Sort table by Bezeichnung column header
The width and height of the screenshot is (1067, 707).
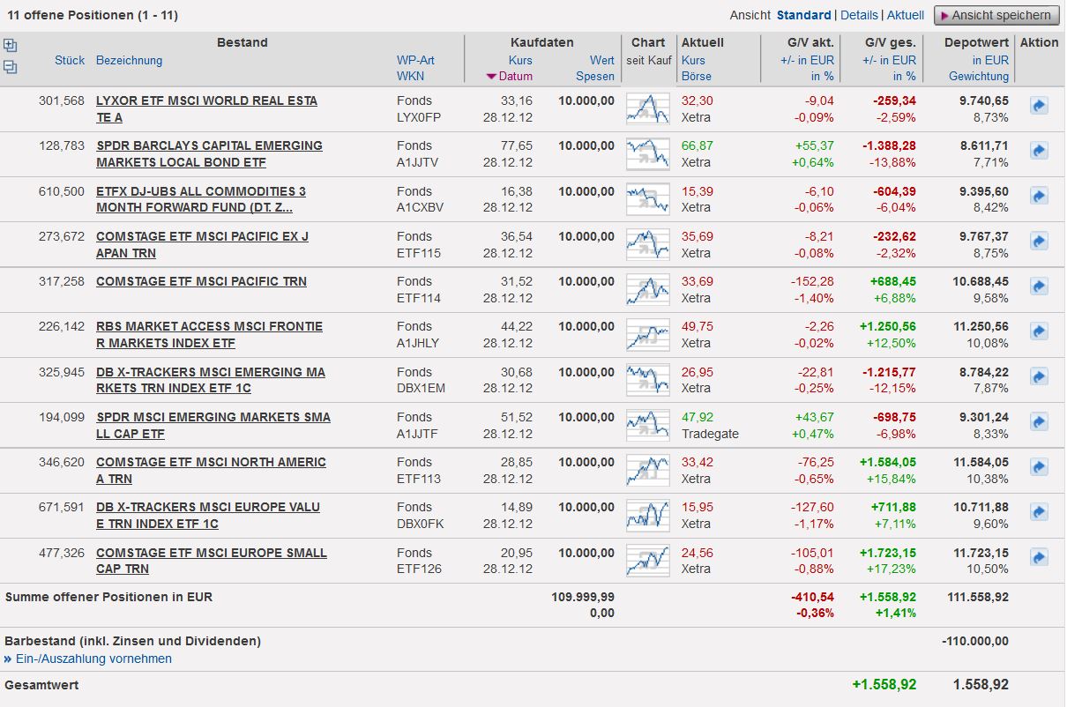129,60
